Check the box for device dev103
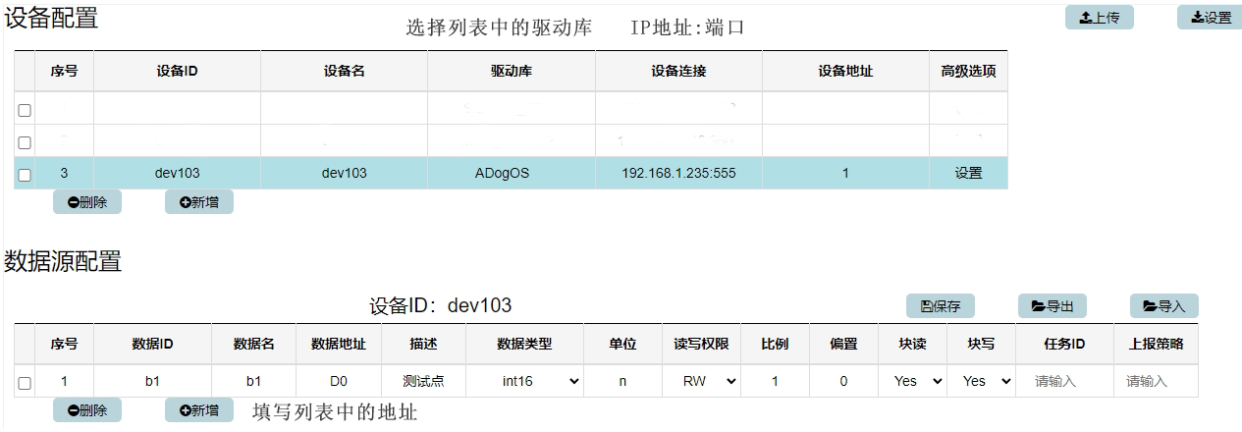1242x432 pixels. coord(25,175)
